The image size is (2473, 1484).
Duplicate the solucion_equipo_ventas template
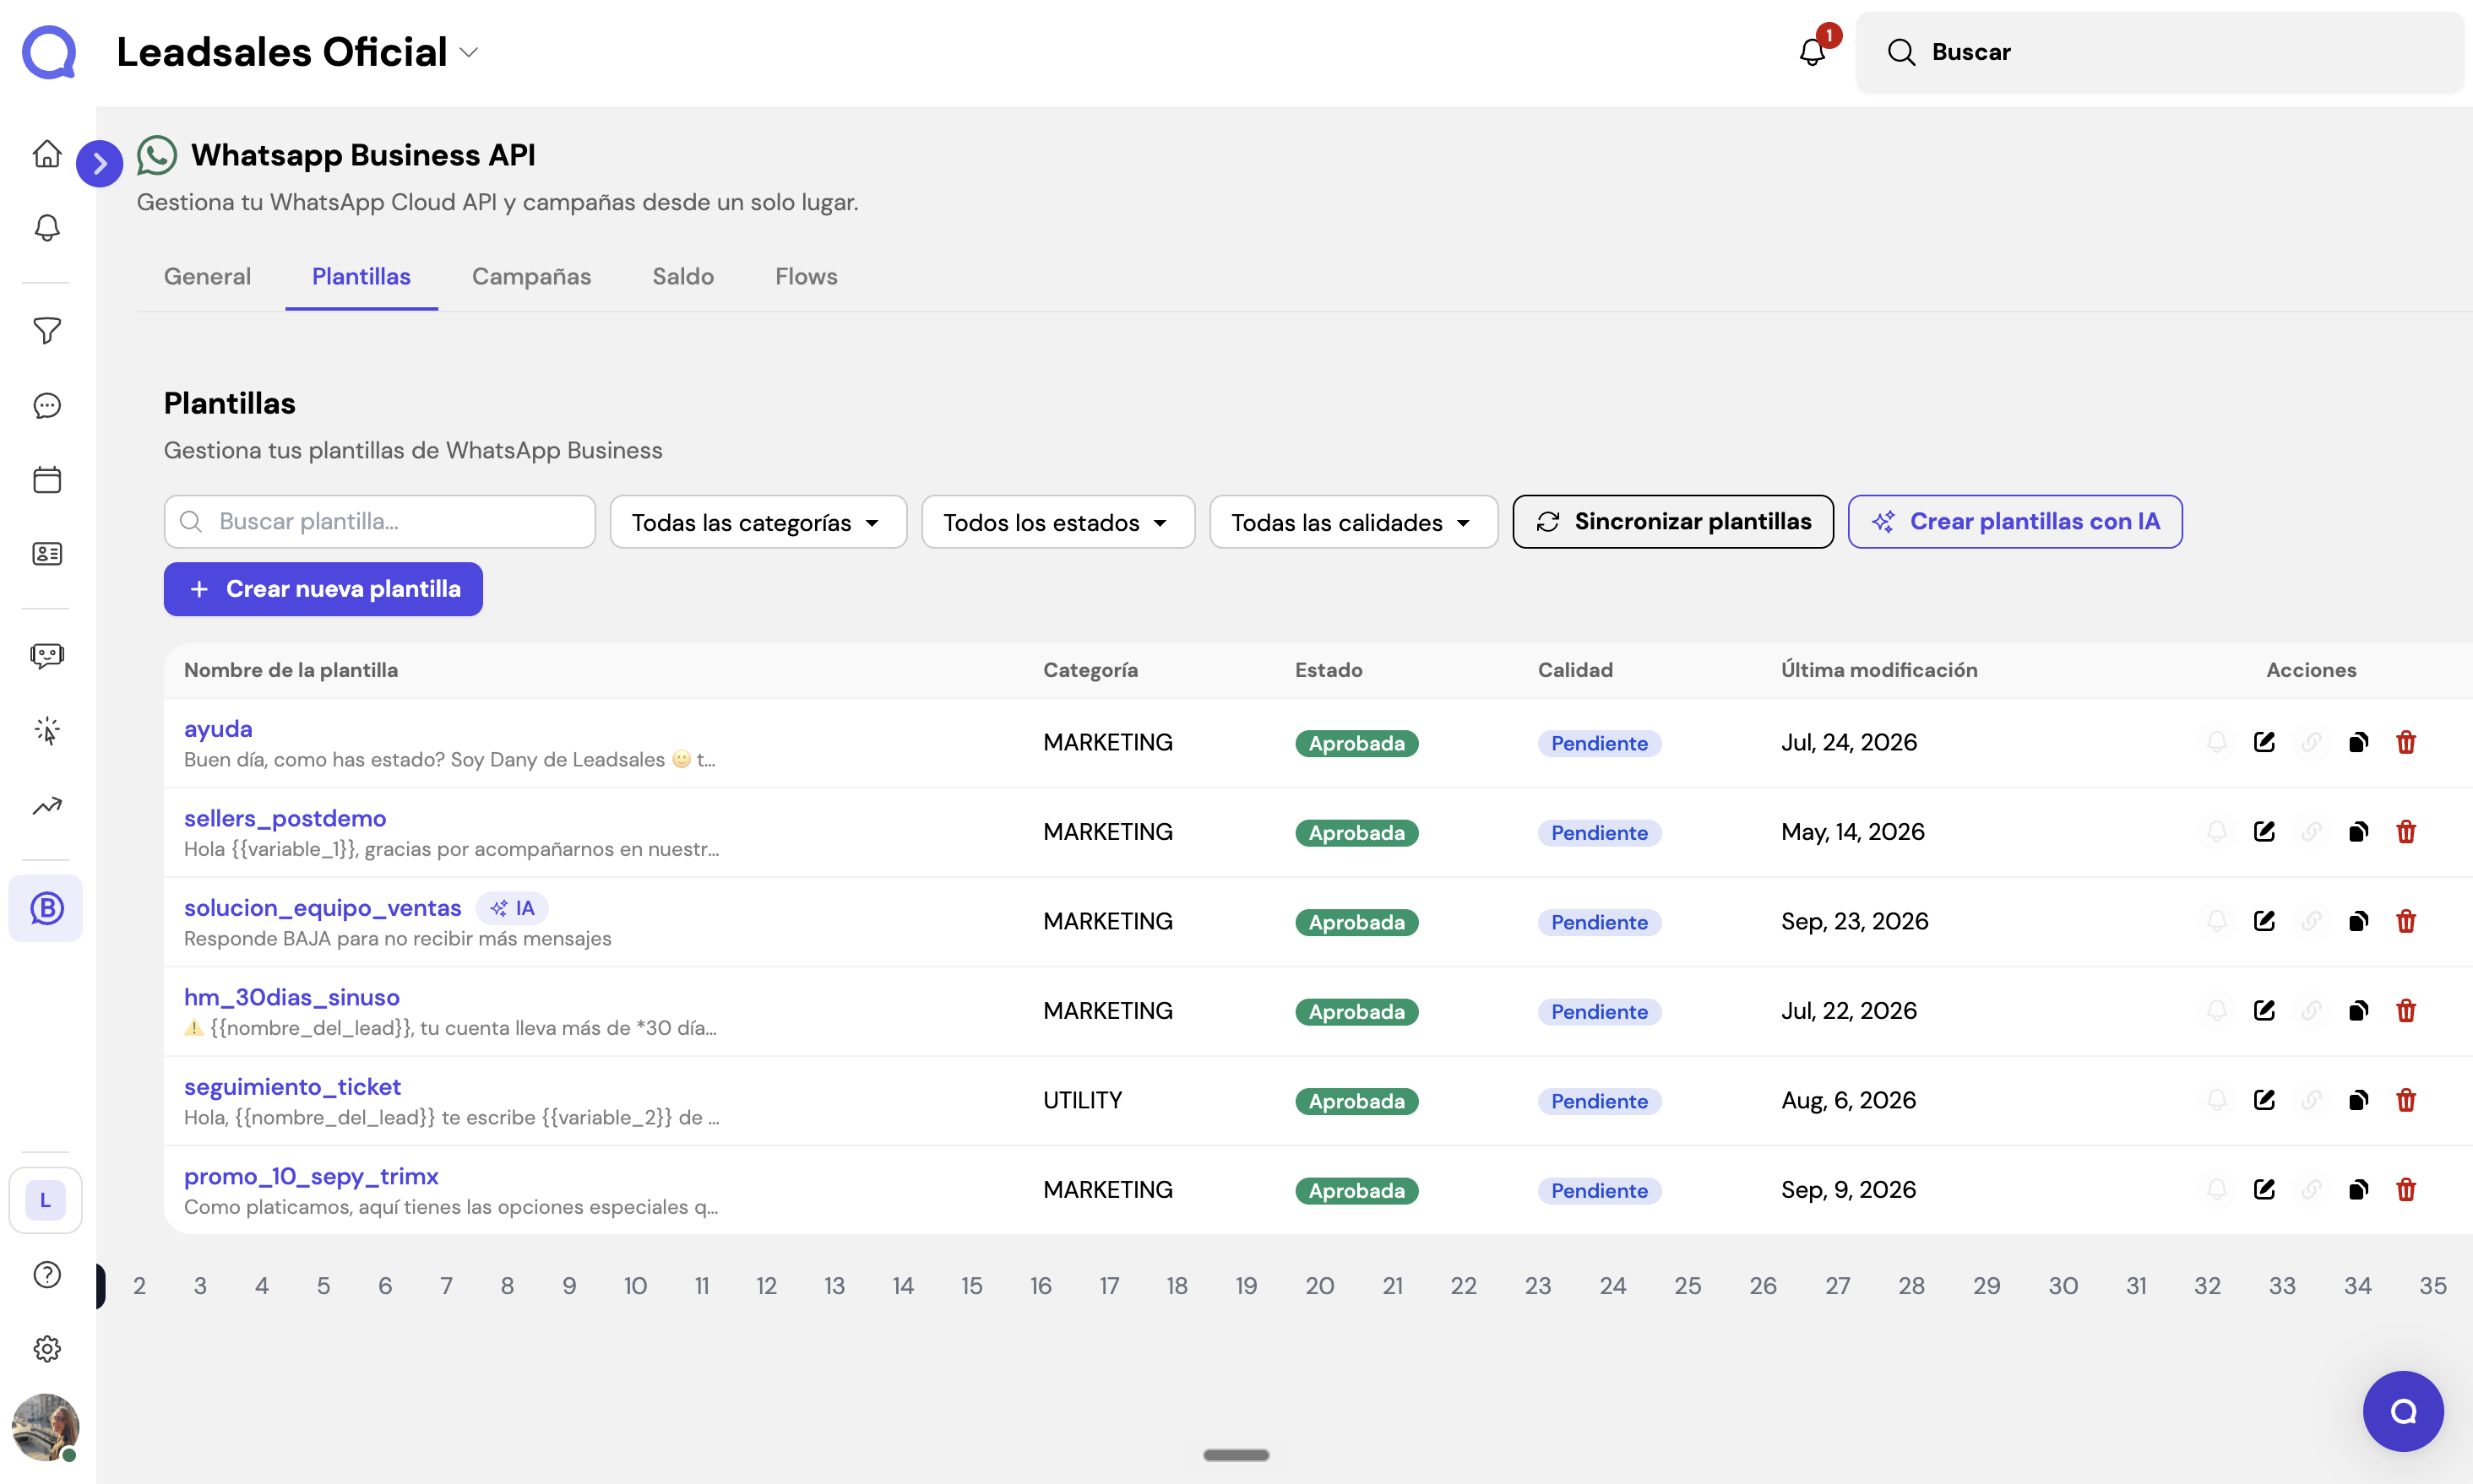(2358, 921)
